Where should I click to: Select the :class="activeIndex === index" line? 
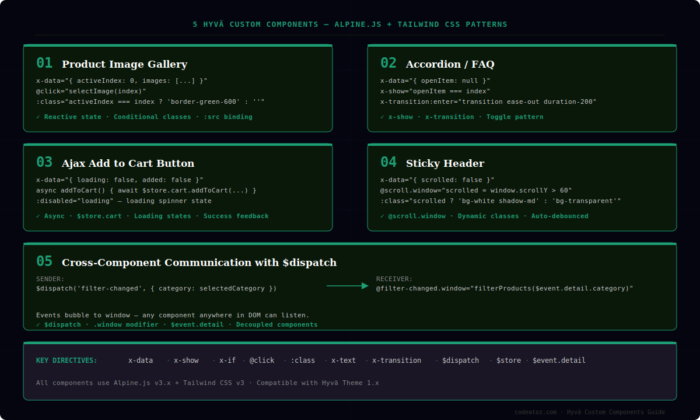click(150, 101)
